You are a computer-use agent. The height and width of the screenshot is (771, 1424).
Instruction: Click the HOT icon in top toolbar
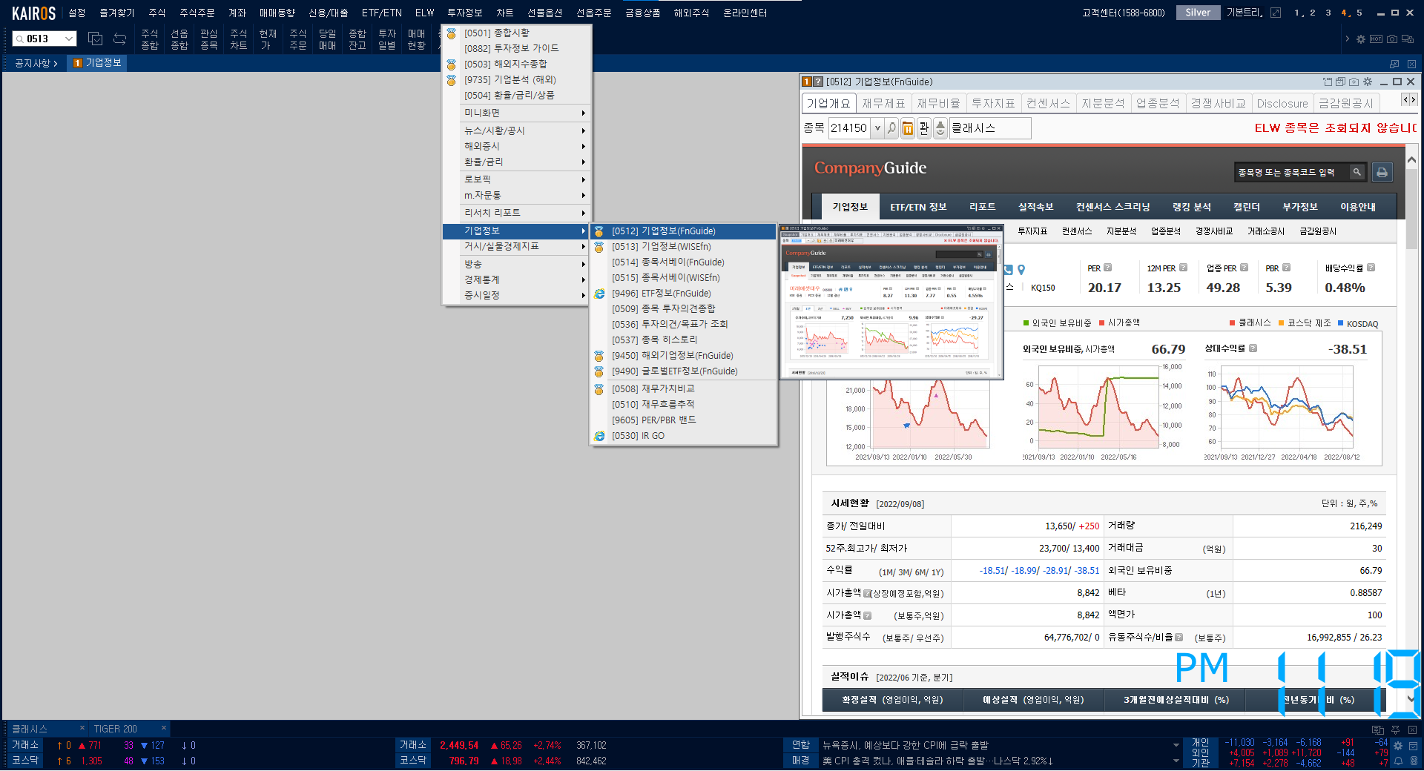[x=1376, y=39]
